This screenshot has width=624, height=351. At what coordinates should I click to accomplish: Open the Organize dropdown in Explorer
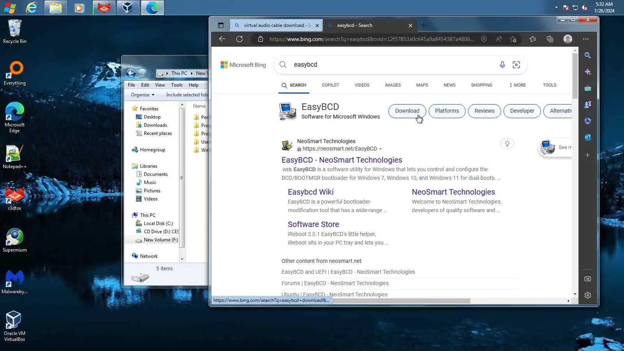pos(143,95)
